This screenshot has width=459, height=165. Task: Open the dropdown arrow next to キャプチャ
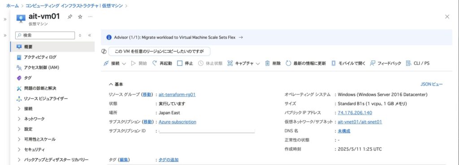(258, 64)
